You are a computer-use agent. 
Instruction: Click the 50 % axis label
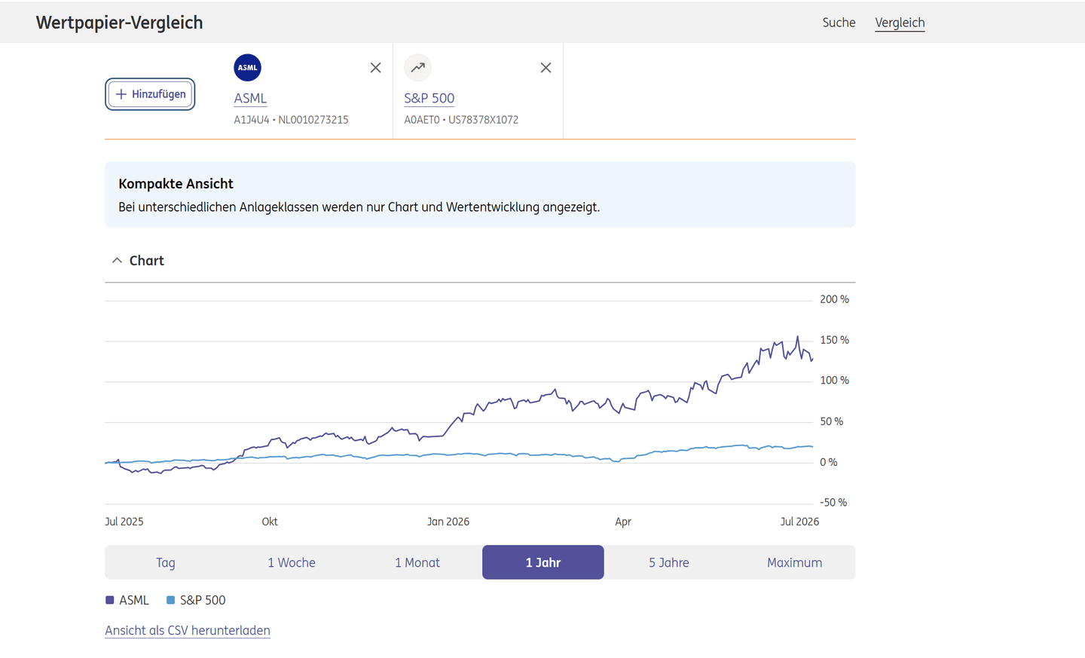click(x=831, y=421)
